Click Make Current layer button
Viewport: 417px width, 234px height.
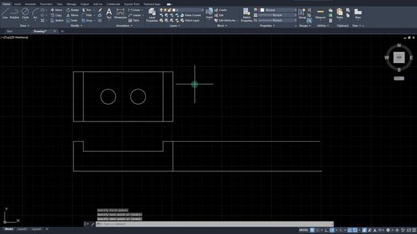191,15
